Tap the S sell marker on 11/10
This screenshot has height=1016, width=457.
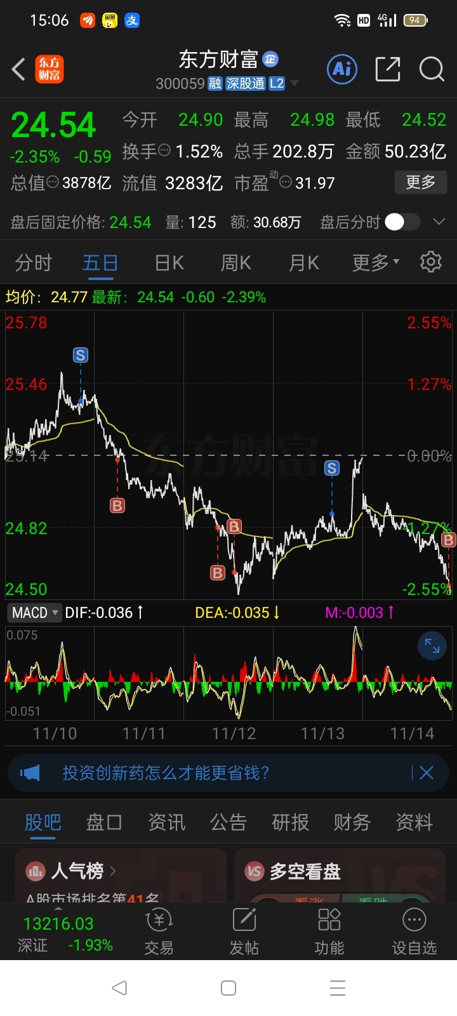pos(81,355)
